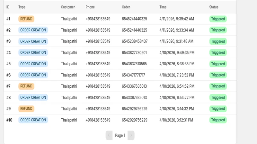Screen dimensions: 257x144
Task: Go to the next page arrow
Action: (x=131, y=135)
